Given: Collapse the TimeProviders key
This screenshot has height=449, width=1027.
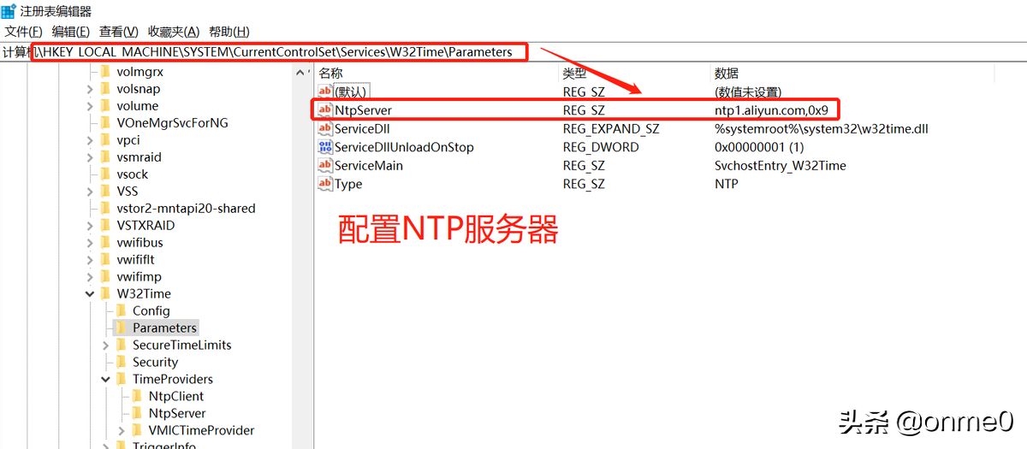Looking at the screenshot, I should coord(105,380).
